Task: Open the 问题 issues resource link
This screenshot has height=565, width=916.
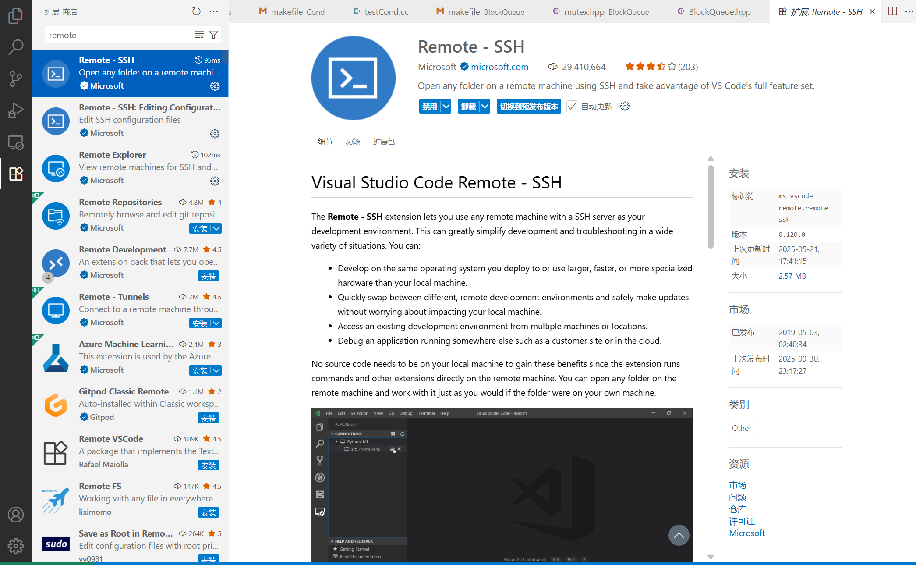Action: point(738,497)
